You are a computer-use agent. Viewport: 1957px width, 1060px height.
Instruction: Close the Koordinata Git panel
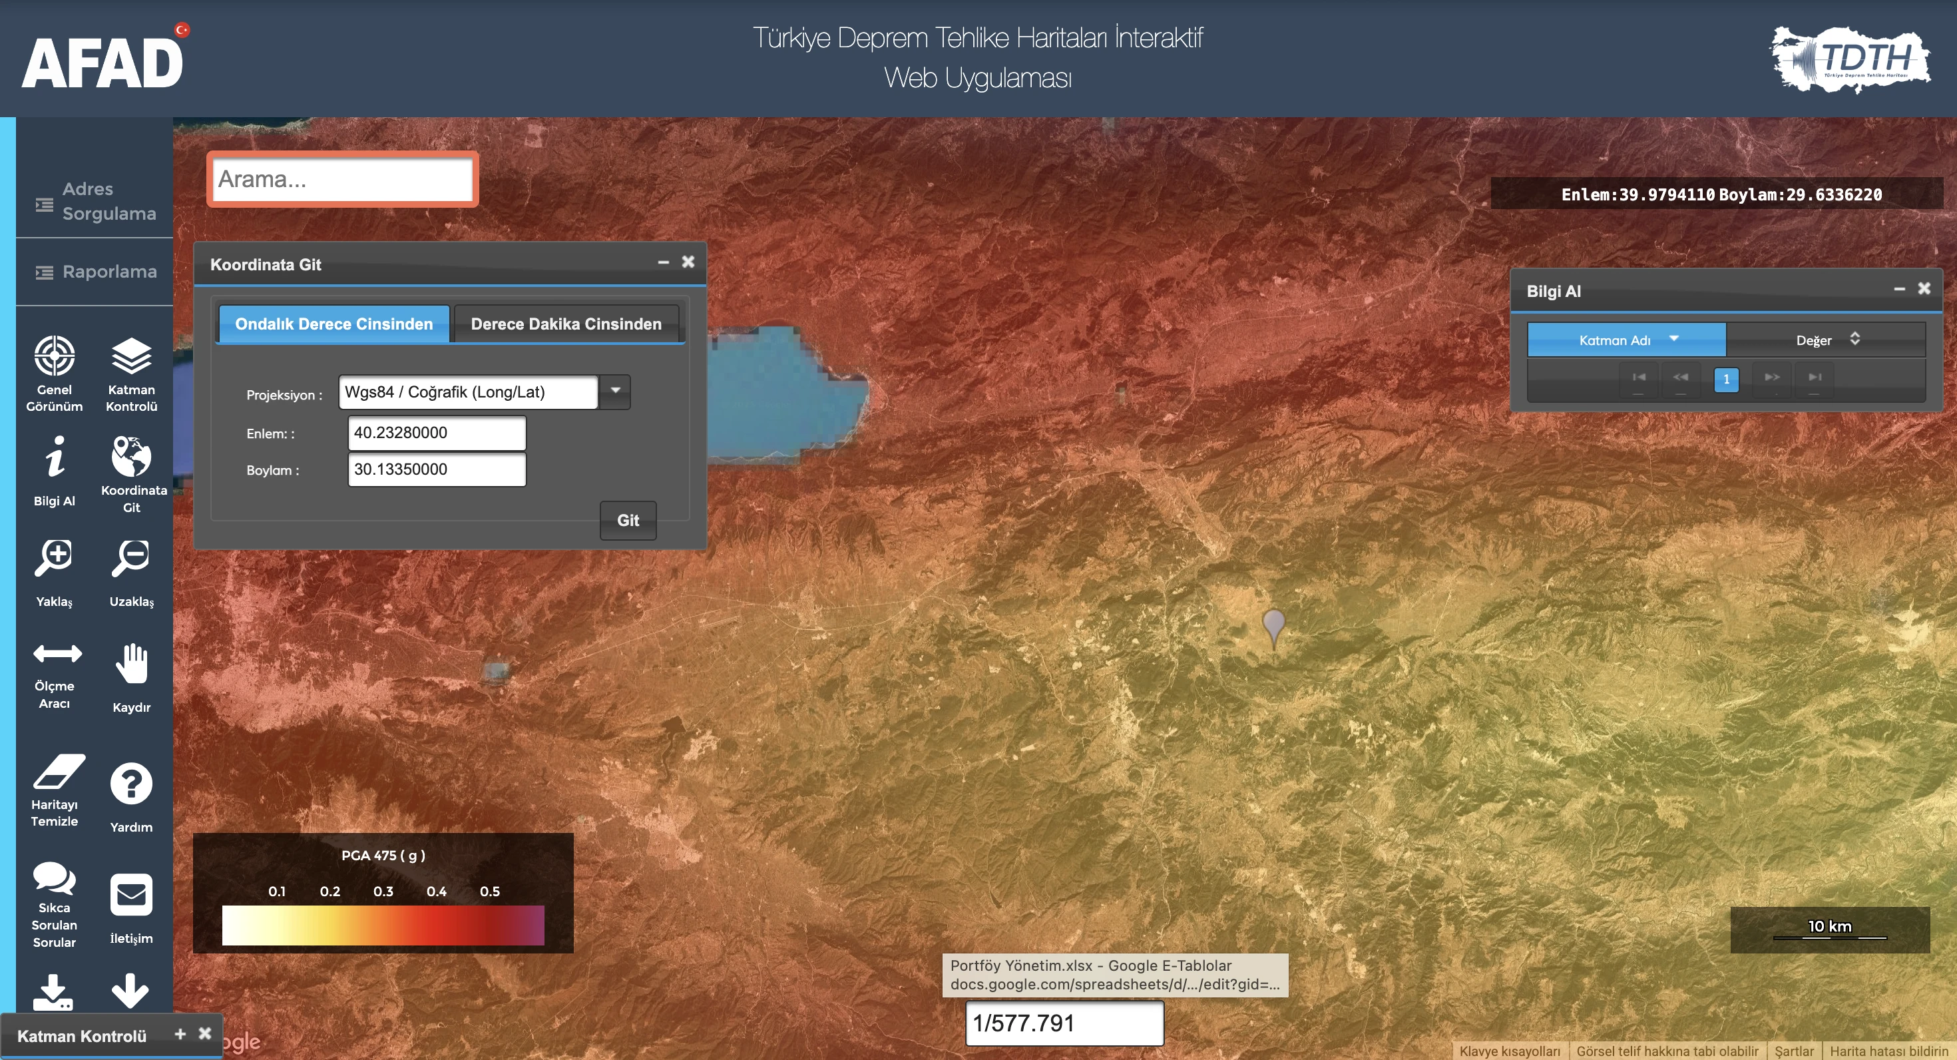click(688, 262)
